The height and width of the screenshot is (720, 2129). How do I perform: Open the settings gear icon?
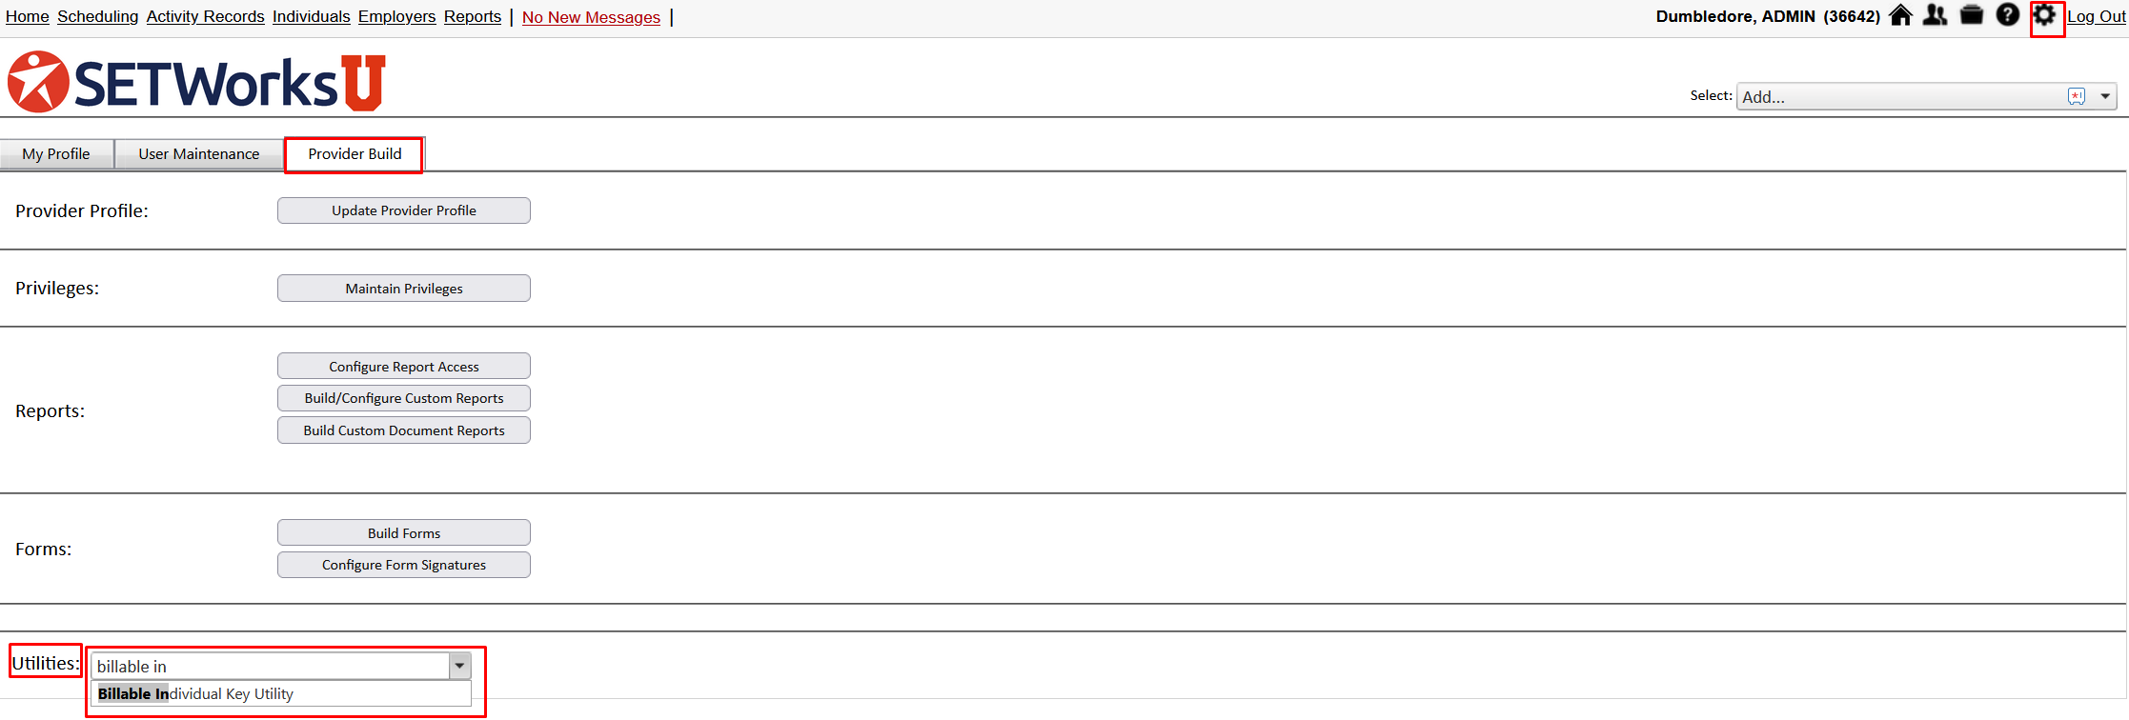(2044, 15)
